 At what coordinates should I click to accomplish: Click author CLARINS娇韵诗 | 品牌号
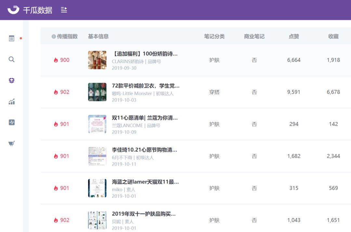click(136, 61)
